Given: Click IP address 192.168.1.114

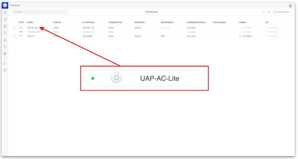Looking at the screenshot, I should pyautogui.click(x=88, y=27).
